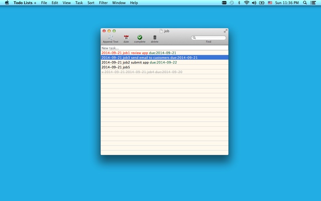This screenshot has height=201, width=321.
Task: Select the job2 submit app task
Action: tap(165, 62)
